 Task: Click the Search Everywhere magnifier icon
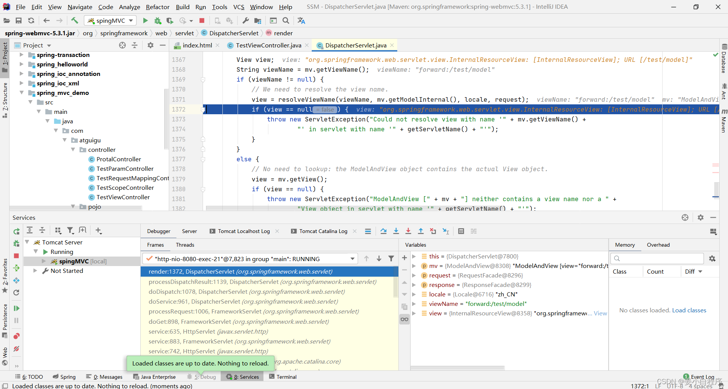pos(286,20)
